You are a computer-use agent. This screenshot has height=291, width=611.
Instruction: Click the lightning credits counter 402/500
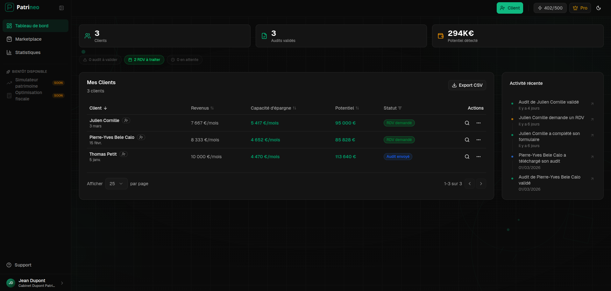coord(550,8)
